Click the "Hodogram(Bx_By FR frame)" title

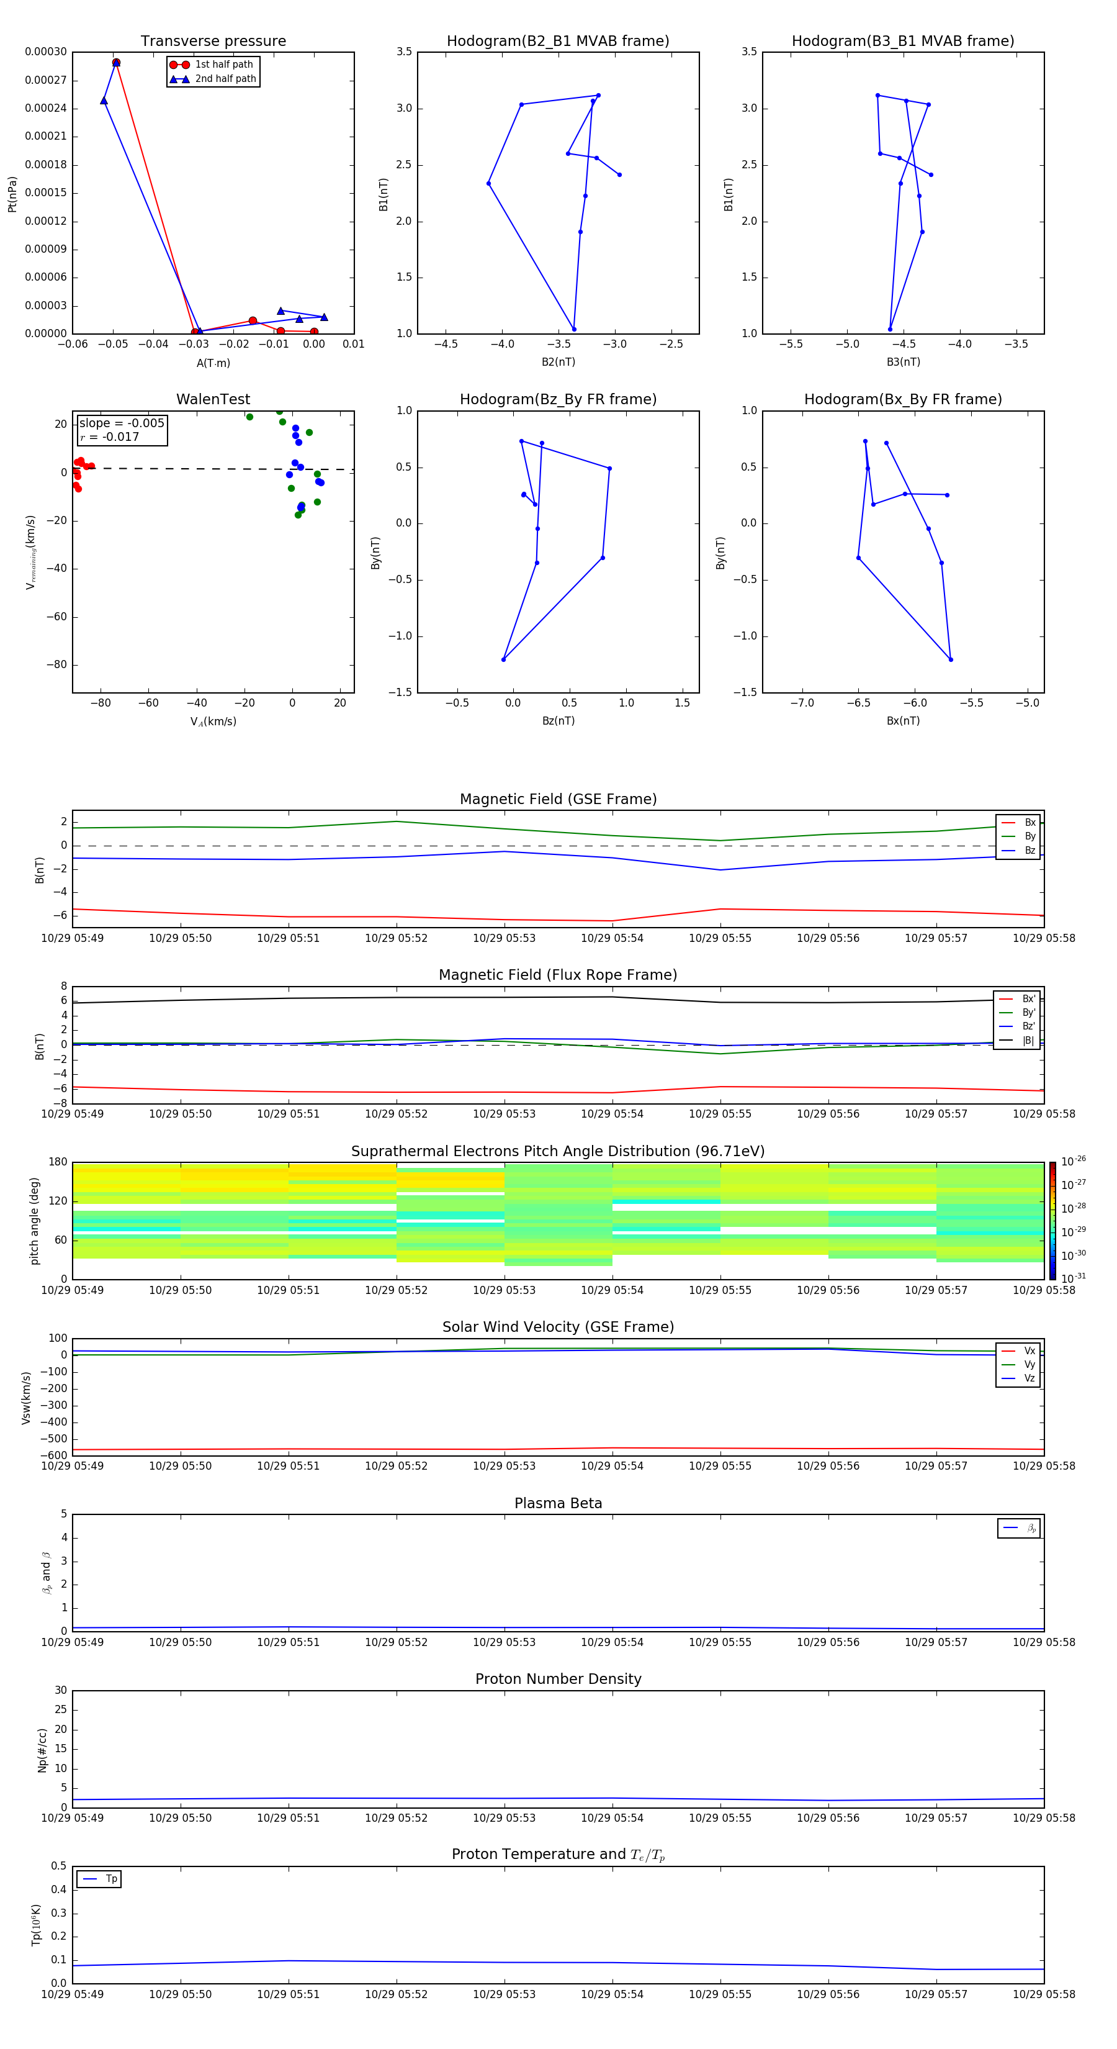903,399
